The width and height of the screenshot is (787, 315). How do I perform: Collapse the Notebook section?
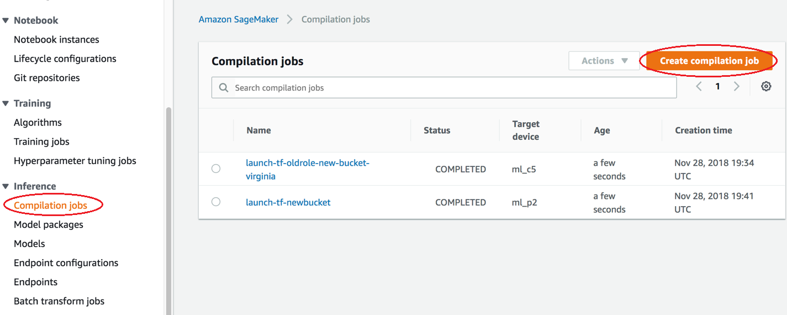tap(6, 20)
